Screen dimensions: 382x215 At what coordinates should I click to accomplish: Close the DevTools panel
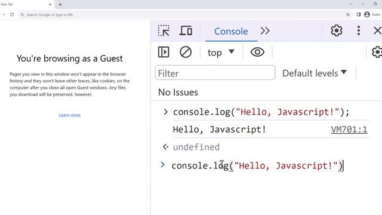pos(377,30)
